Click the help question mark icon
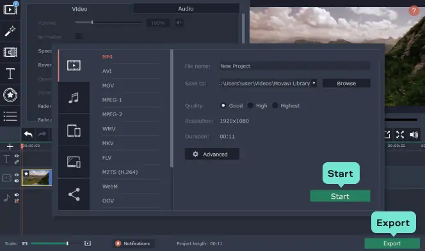This screenshot has width=425, height=251. tap(413, 11)
